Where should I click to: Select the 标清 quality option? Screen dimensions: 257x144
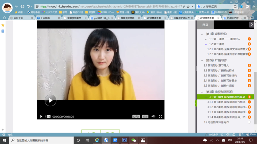tap(145, 116)
